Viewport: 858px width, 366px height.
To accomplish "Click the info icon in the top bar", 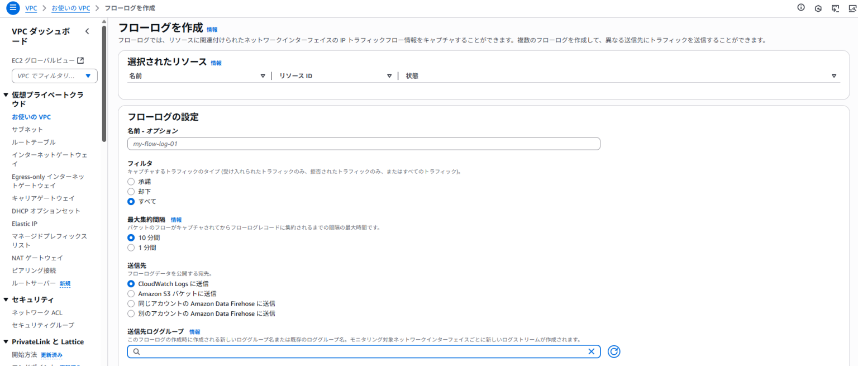I will [800, 8].
